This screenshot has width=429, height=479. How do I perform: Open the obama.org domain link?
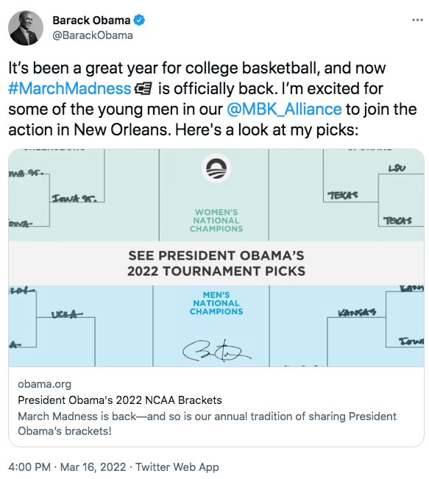tap(44, 383)
